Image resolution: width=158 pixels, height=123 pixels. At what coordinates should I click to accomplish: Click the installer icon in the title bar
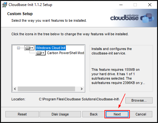(4, 5)
